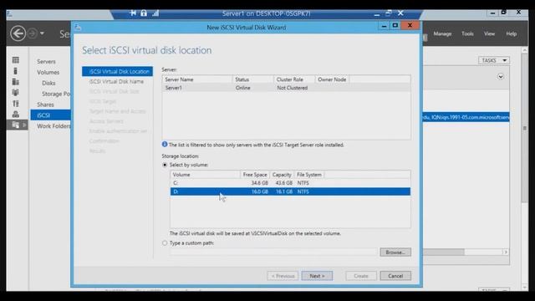Viewport: 535px width, 301px height.
Task: Click the Access Servers step in wizard list
Action: [x=106, y=121]
